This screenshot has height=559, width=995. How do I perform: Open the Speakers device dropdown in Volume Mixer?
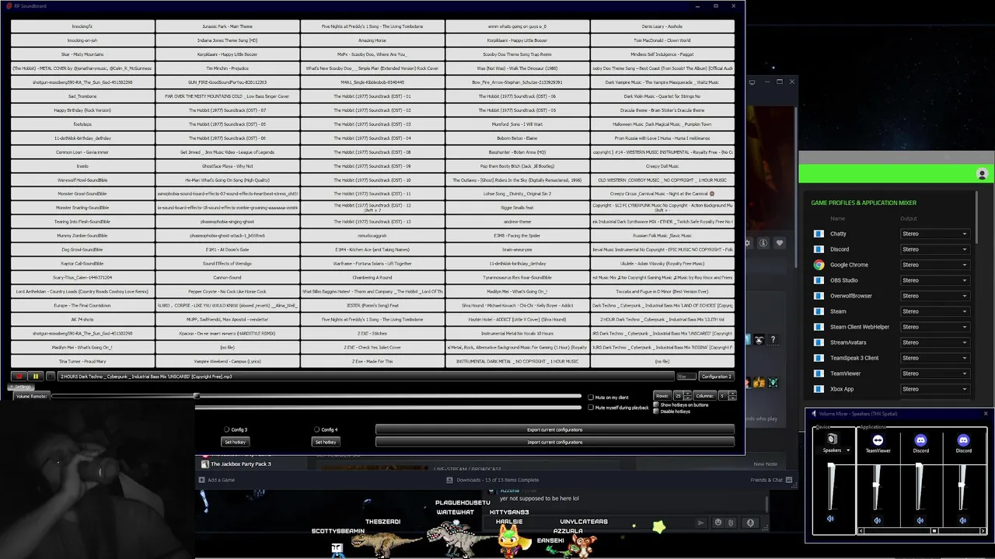tap(848, 450)
